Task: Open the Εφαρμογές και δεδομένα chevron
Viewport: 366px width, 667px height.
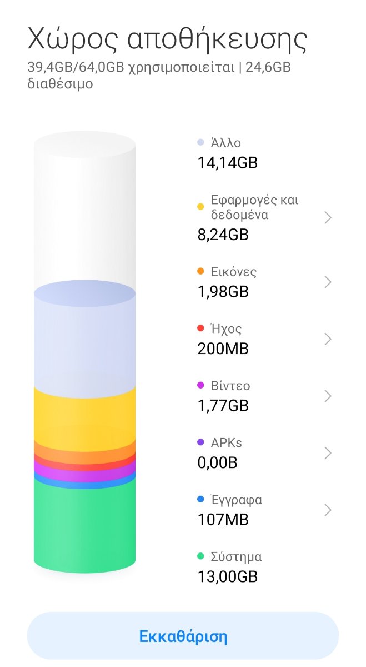Action: point(328,217)
